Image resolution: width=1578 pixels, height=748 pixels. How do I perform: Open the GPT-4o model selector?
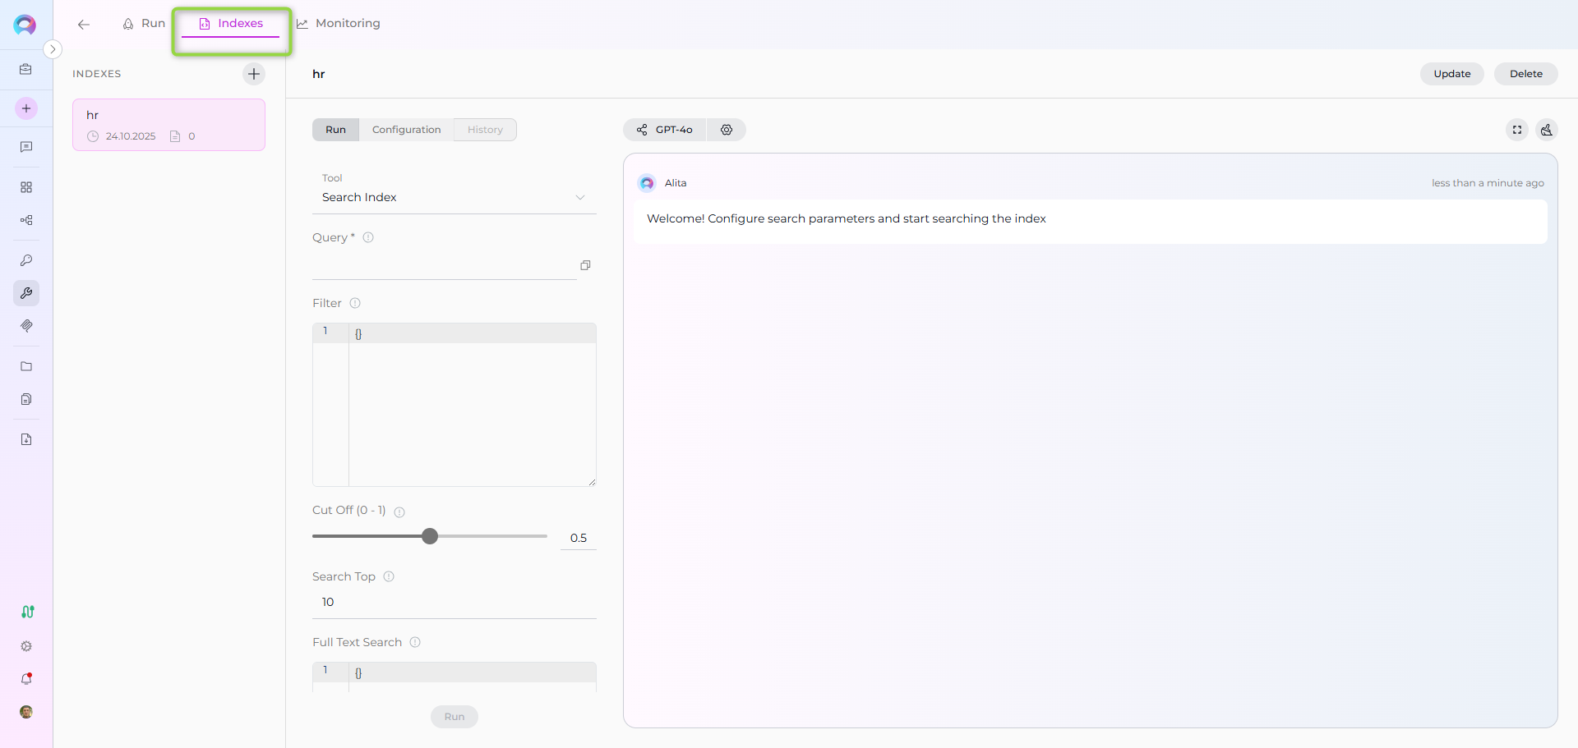click(x=665, y=130)
